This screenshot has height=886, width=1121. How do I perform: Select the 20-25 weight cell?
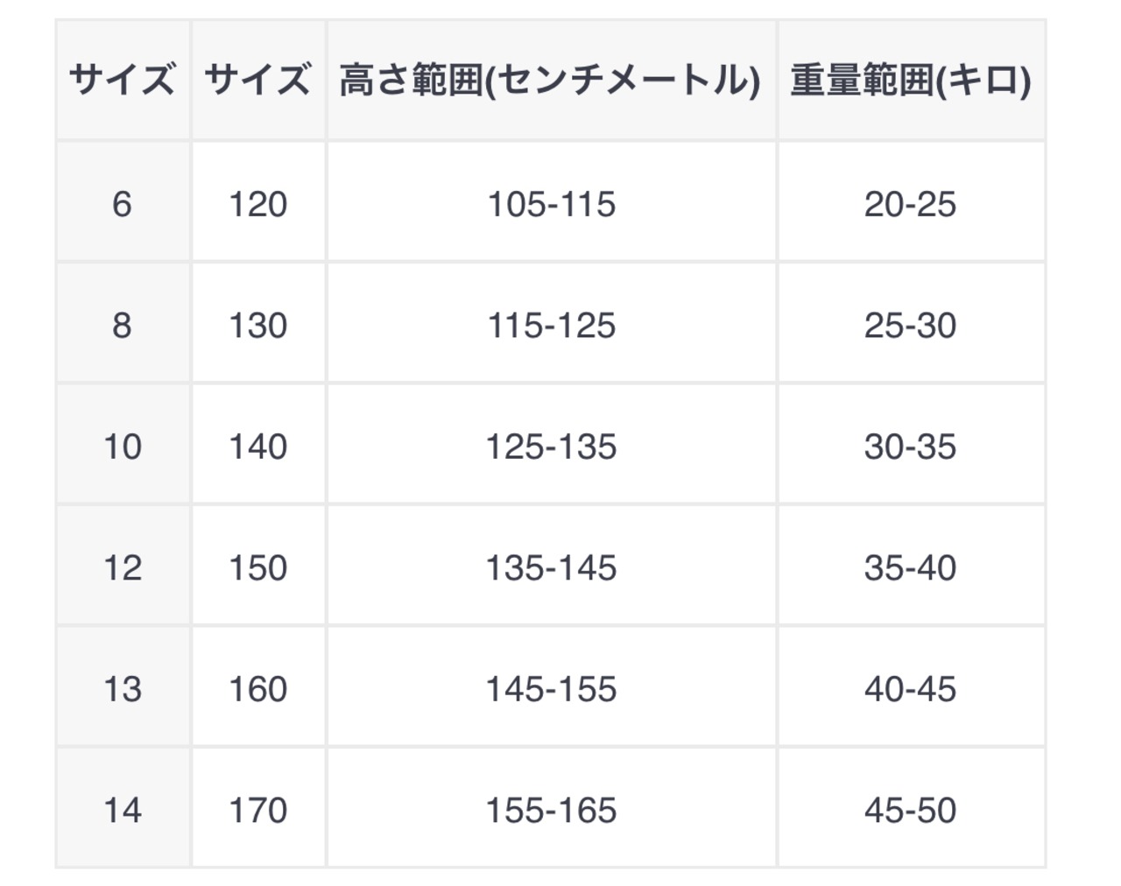[911, 201]
